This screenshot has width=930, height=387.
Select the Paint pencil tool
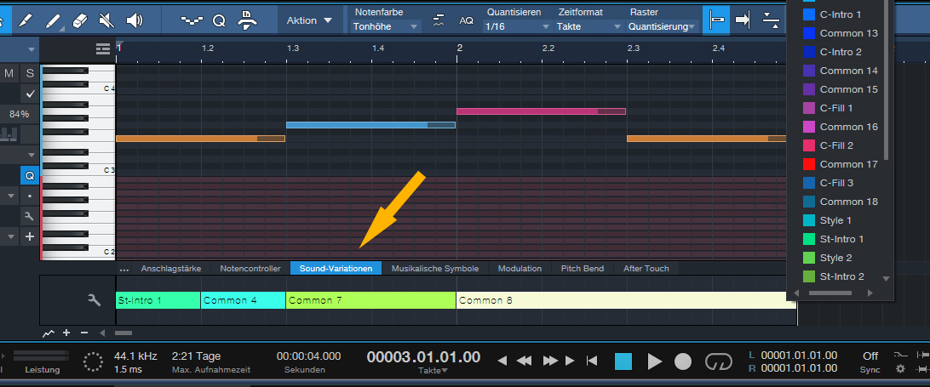pos(53,19)
